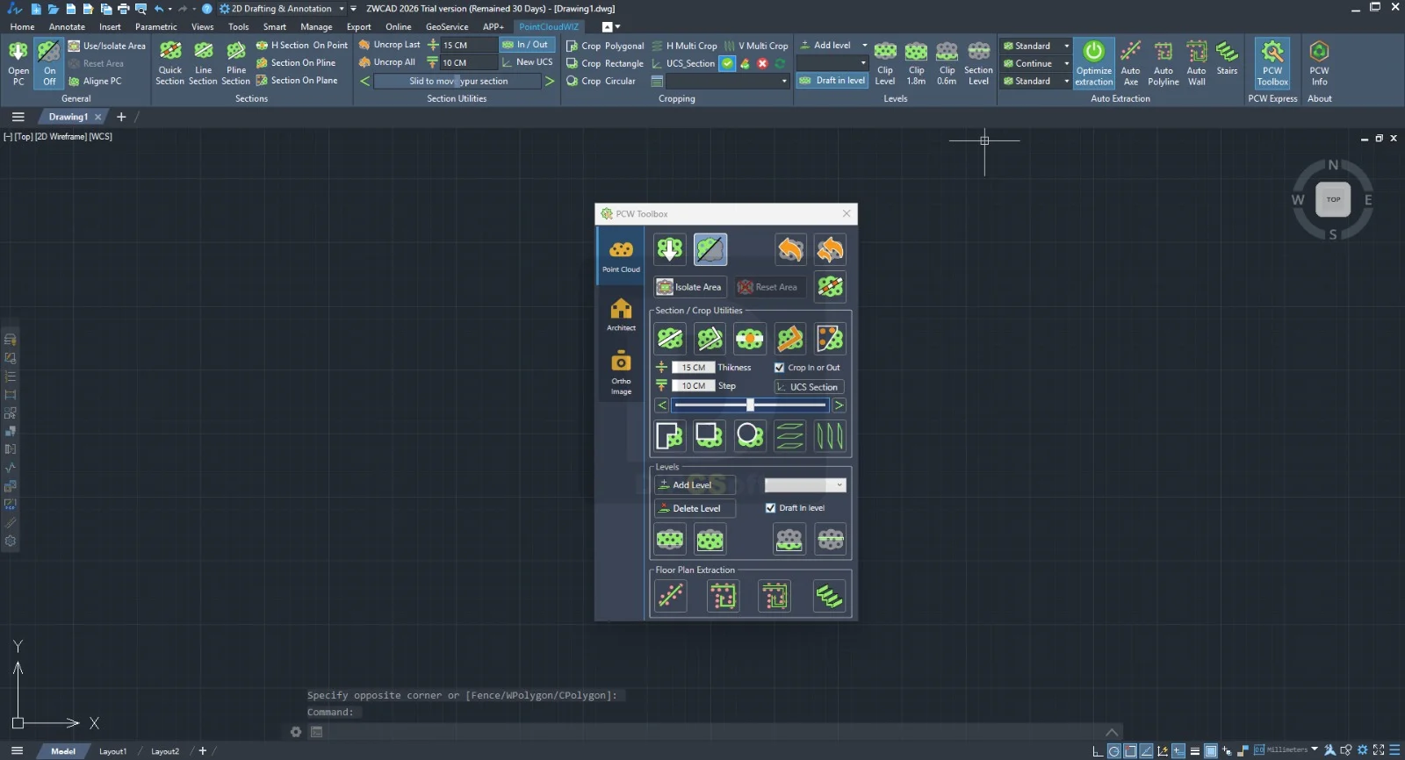Click the single orange undo arrow in toolbox

pos(790,249)
